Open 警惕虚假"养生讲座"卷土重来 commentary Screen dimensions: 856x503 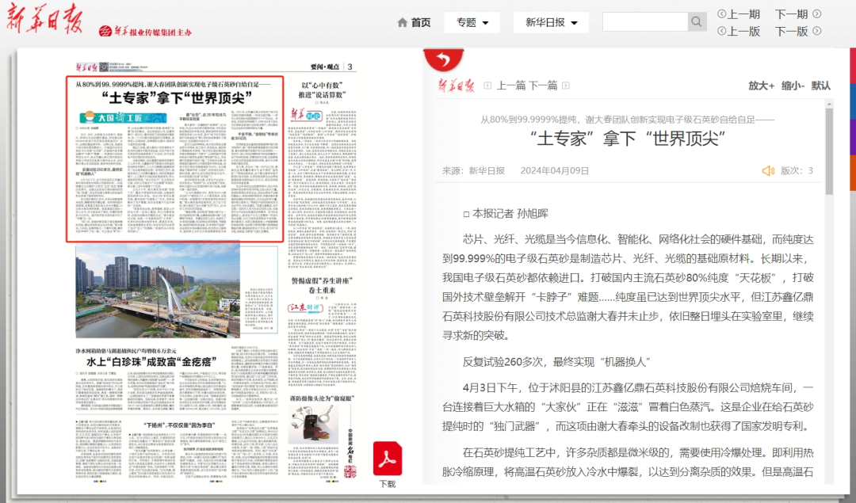point(322,285)
